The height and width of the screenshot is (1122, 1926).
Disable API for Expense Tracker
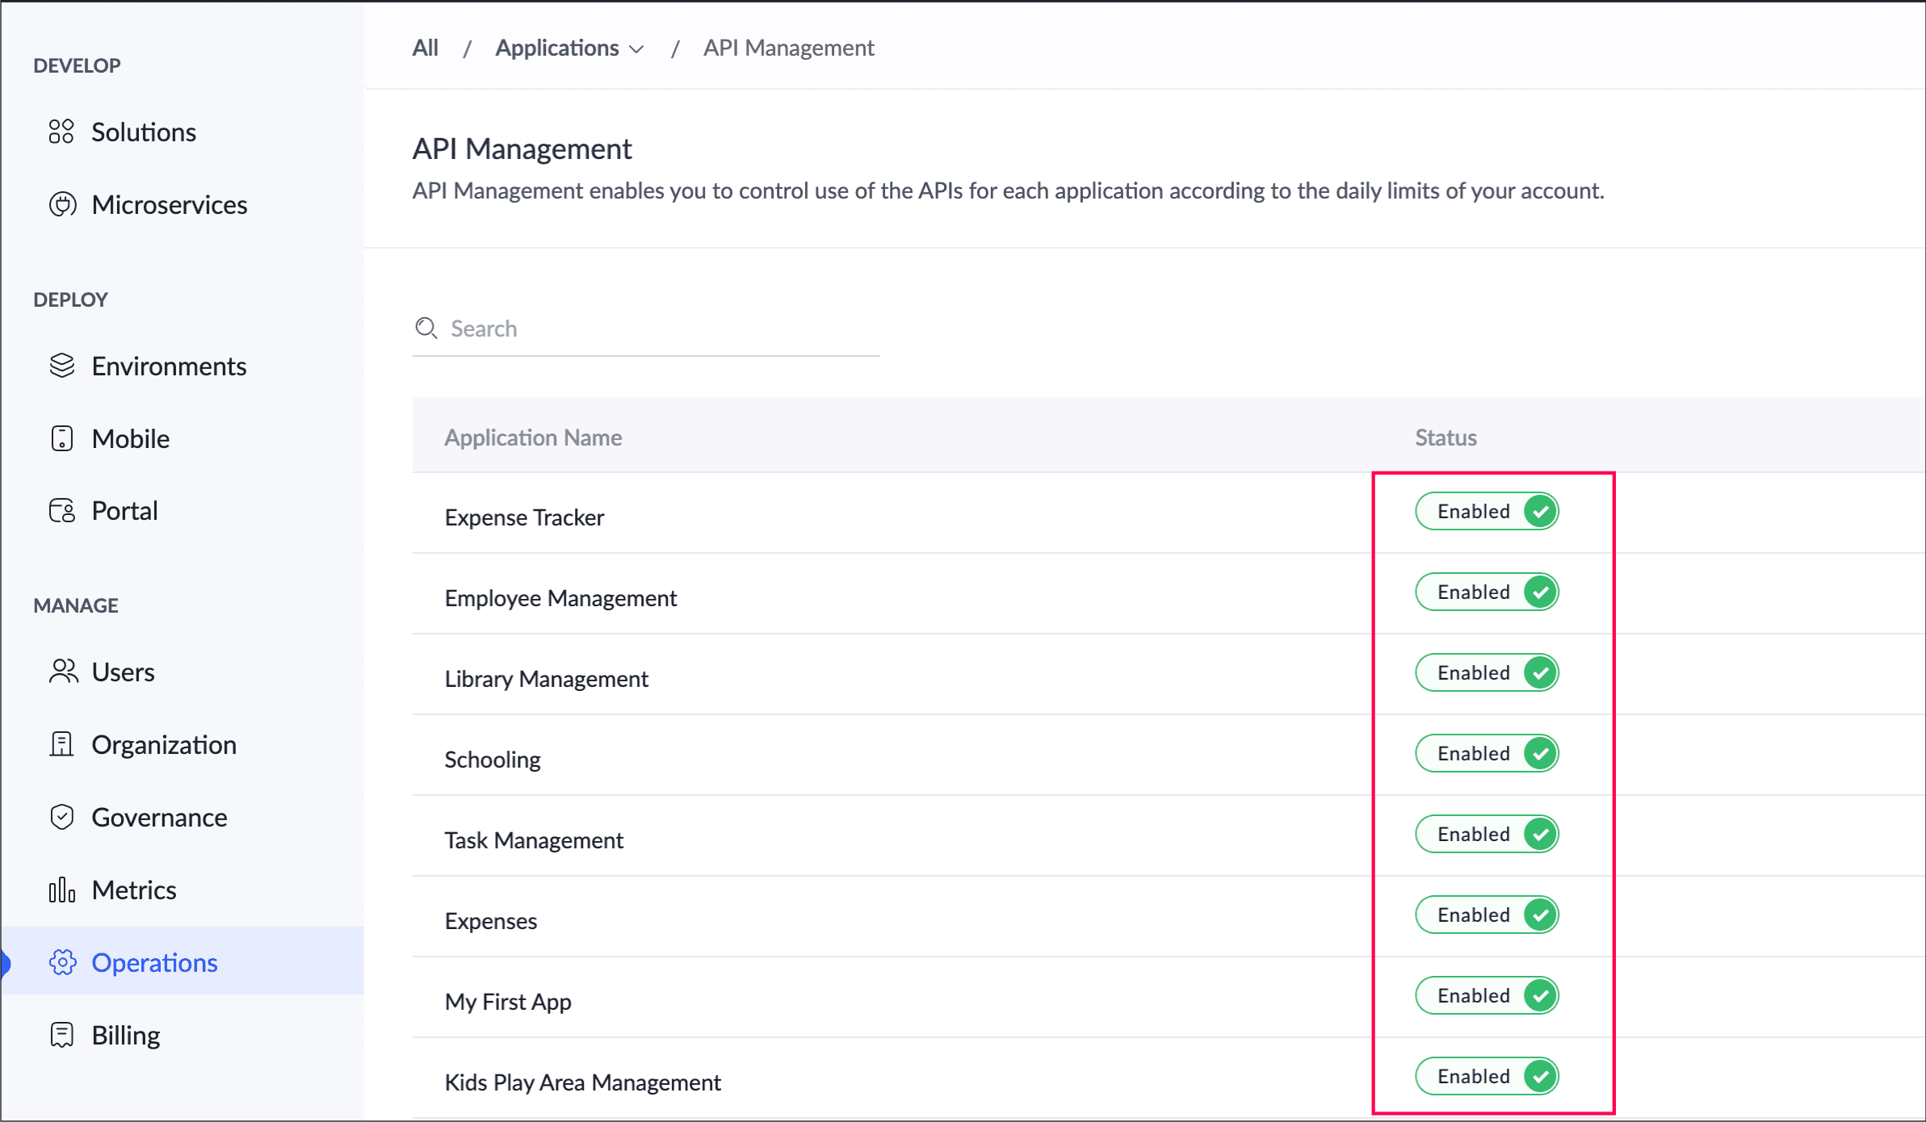(1487, 511)
